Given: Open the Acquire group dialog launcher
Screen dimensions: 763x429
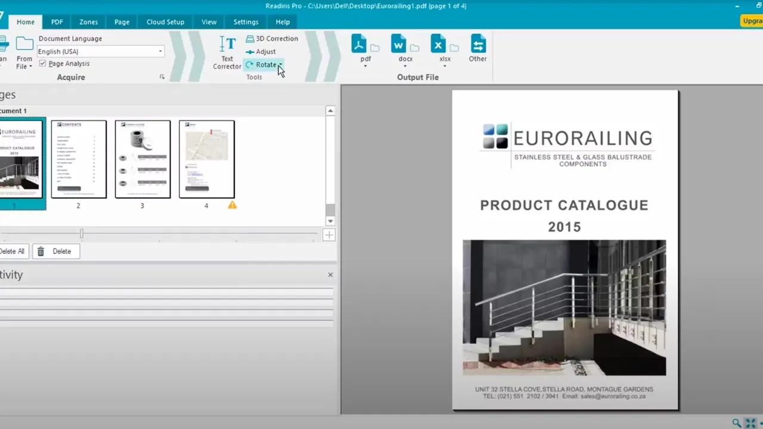Looking at the screenshot, I should coord(162,77).
